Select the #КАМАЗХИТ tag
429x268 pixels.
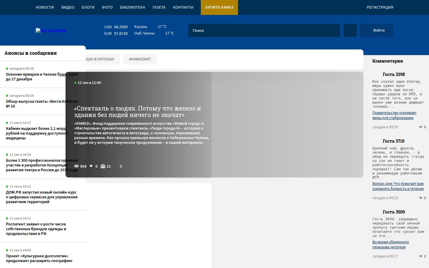(x=140, y=59)
